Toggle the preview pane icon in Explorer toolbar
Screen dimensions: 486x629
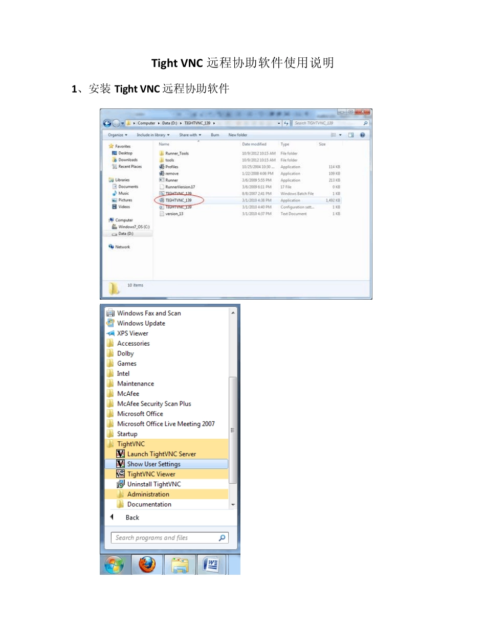(351, 135)
